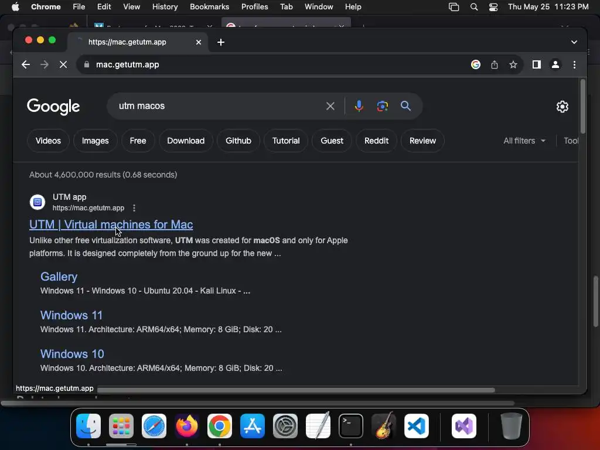Open Finder from the Dock
600x450 pixels.
88,426
